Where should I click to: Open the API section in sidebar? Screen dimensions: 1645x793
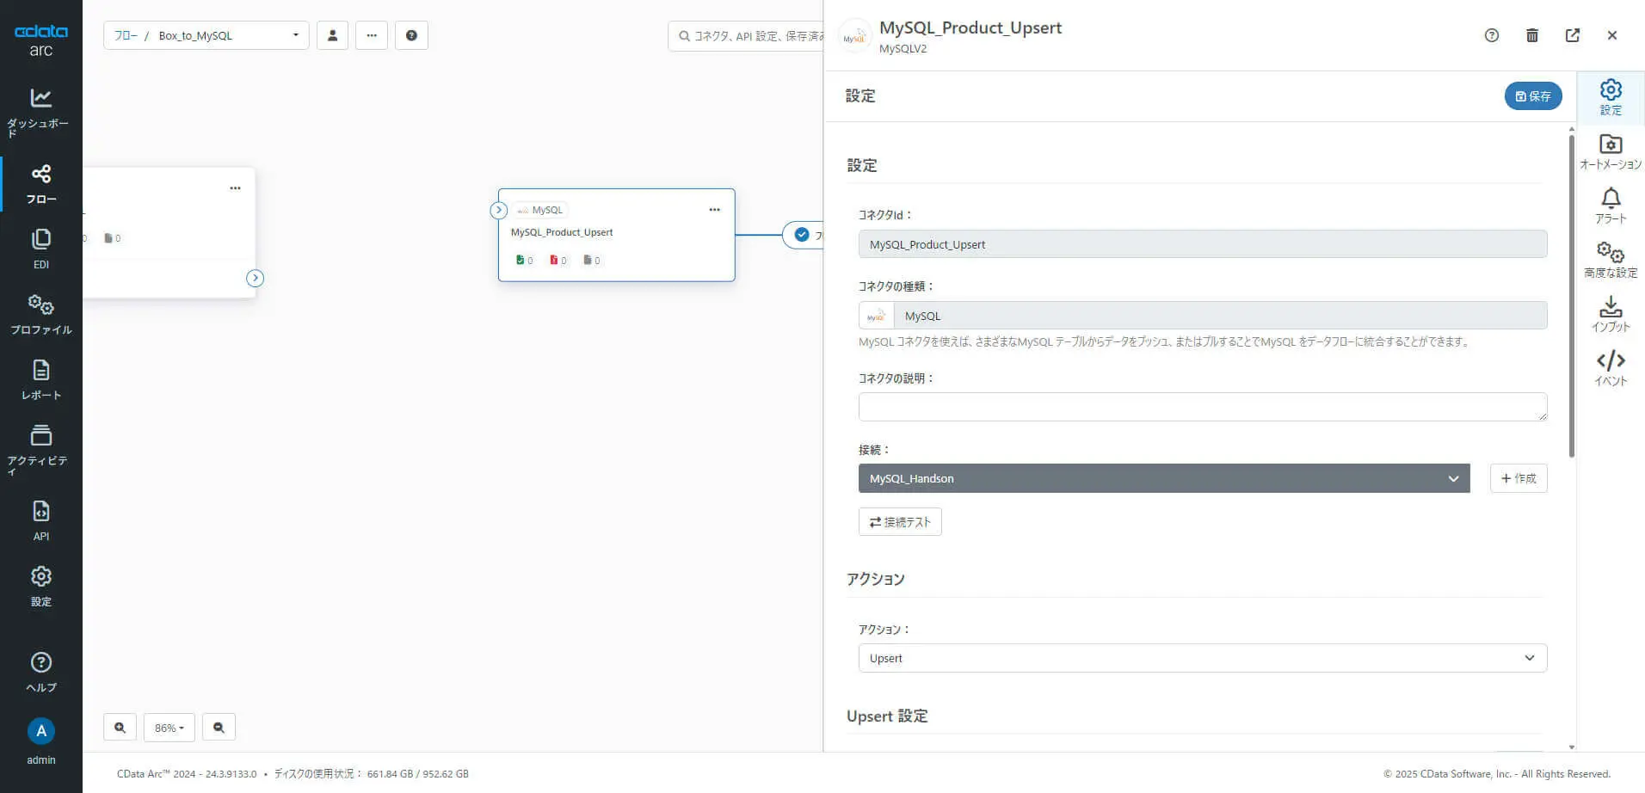40,520
